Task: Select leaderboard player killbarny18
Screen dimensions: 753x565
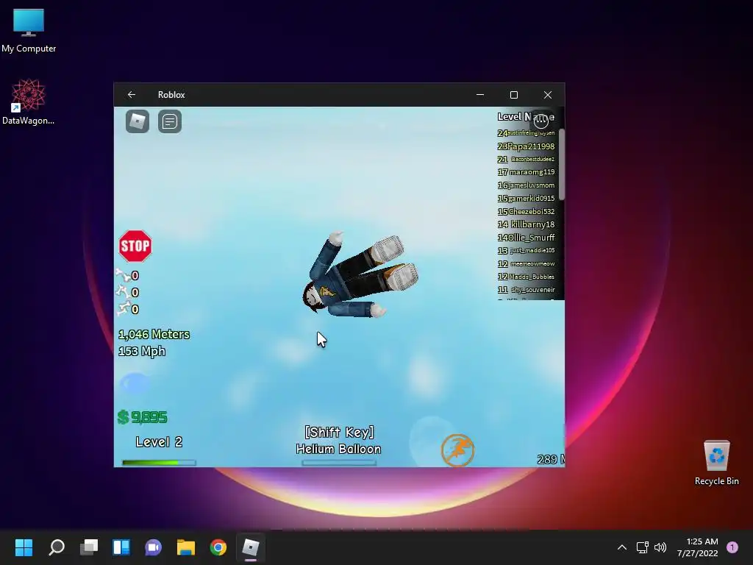Action: (x=532, y=224)
